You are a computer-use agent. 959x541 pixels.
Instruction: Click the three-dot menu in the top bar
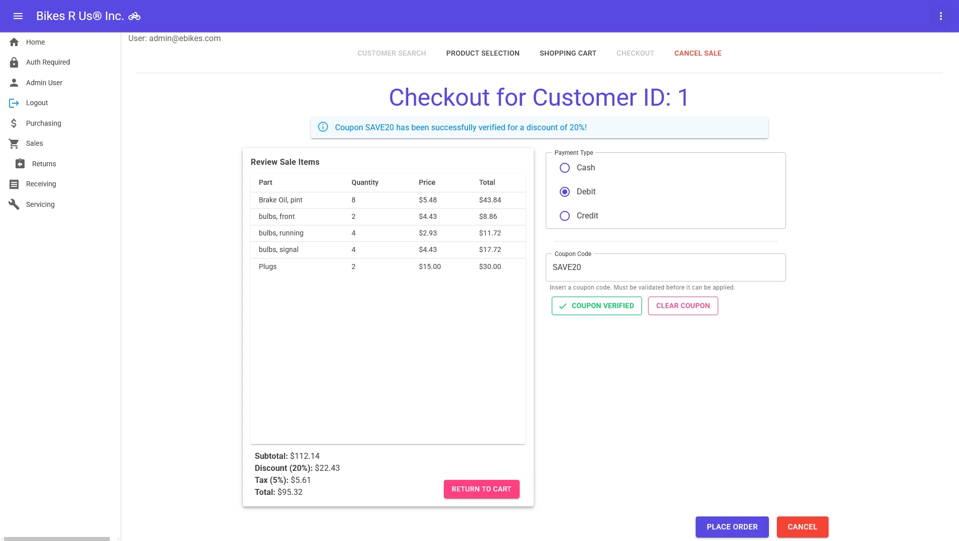point(941,16)
